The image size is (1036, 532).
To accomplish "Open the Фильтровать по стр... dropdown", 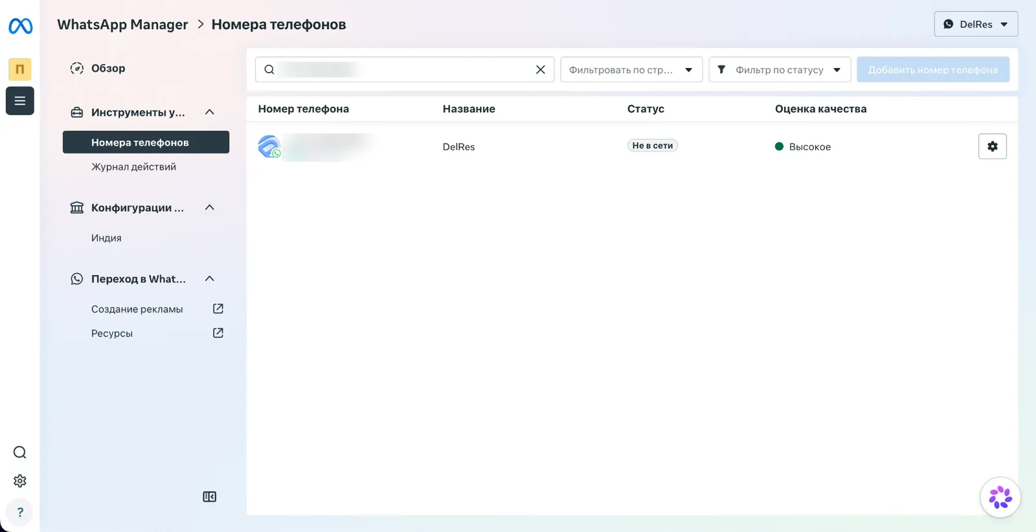I will 631,69.
